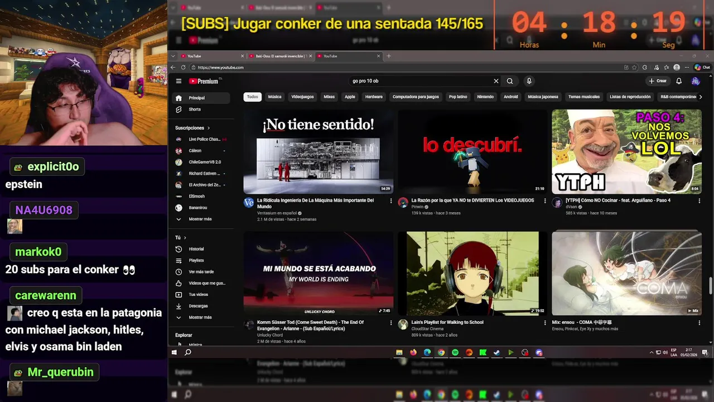Open the Edge Copilot Chat button
This screenshot has height=402, width=714.
pyautogui.click(x=702, y=68)
